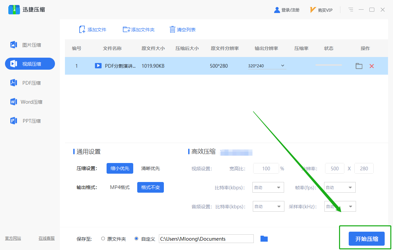
Task: Expand the 320*240 output resolution dropdown
Action: coord(267,66)
